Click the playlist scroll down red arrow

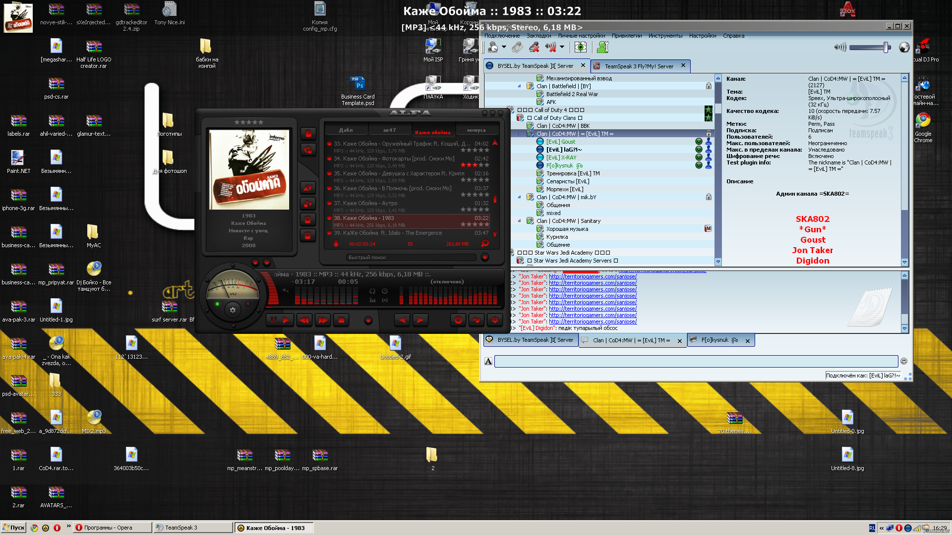click(495, 234)
